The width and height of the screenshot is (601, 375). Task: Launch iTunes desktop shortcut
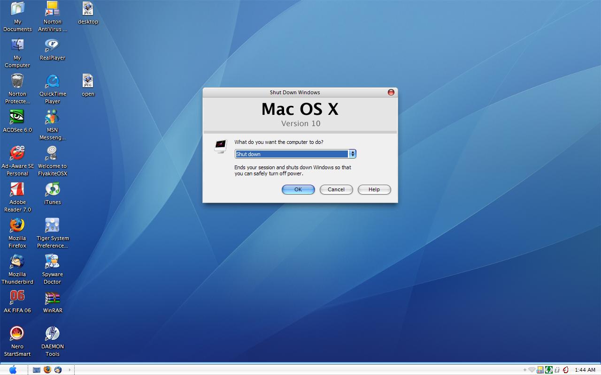click(x=53, y=194)
